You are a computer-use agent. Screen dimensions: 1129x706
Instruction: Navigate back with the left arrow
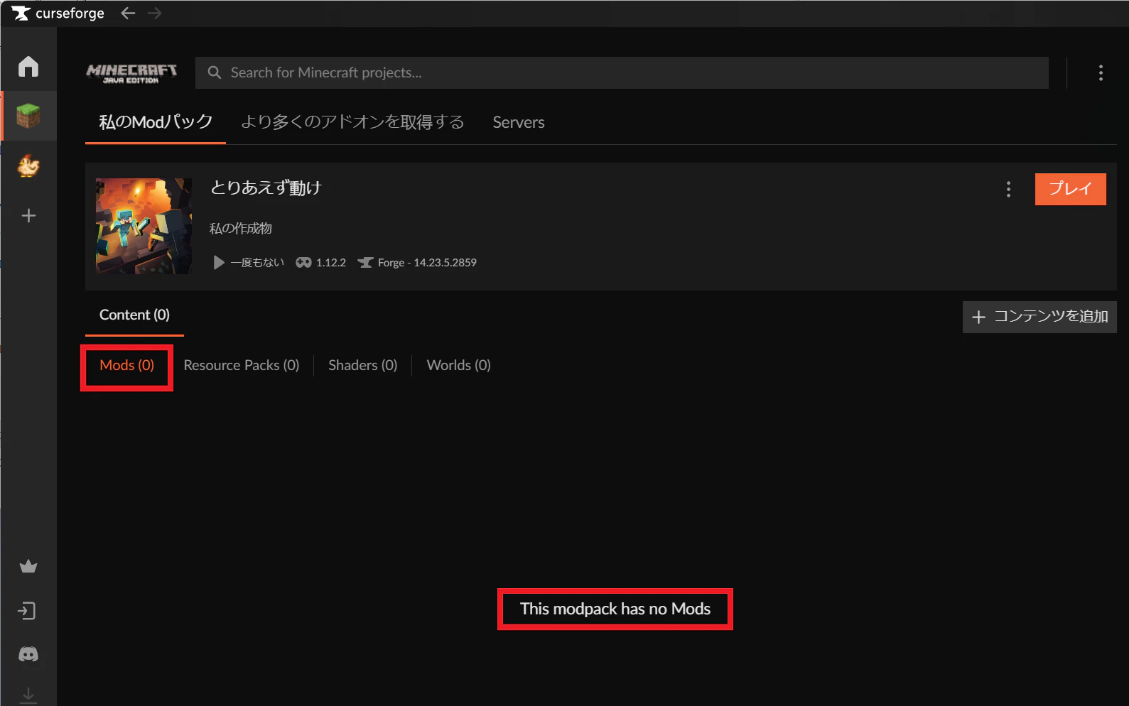coord(128,13)
